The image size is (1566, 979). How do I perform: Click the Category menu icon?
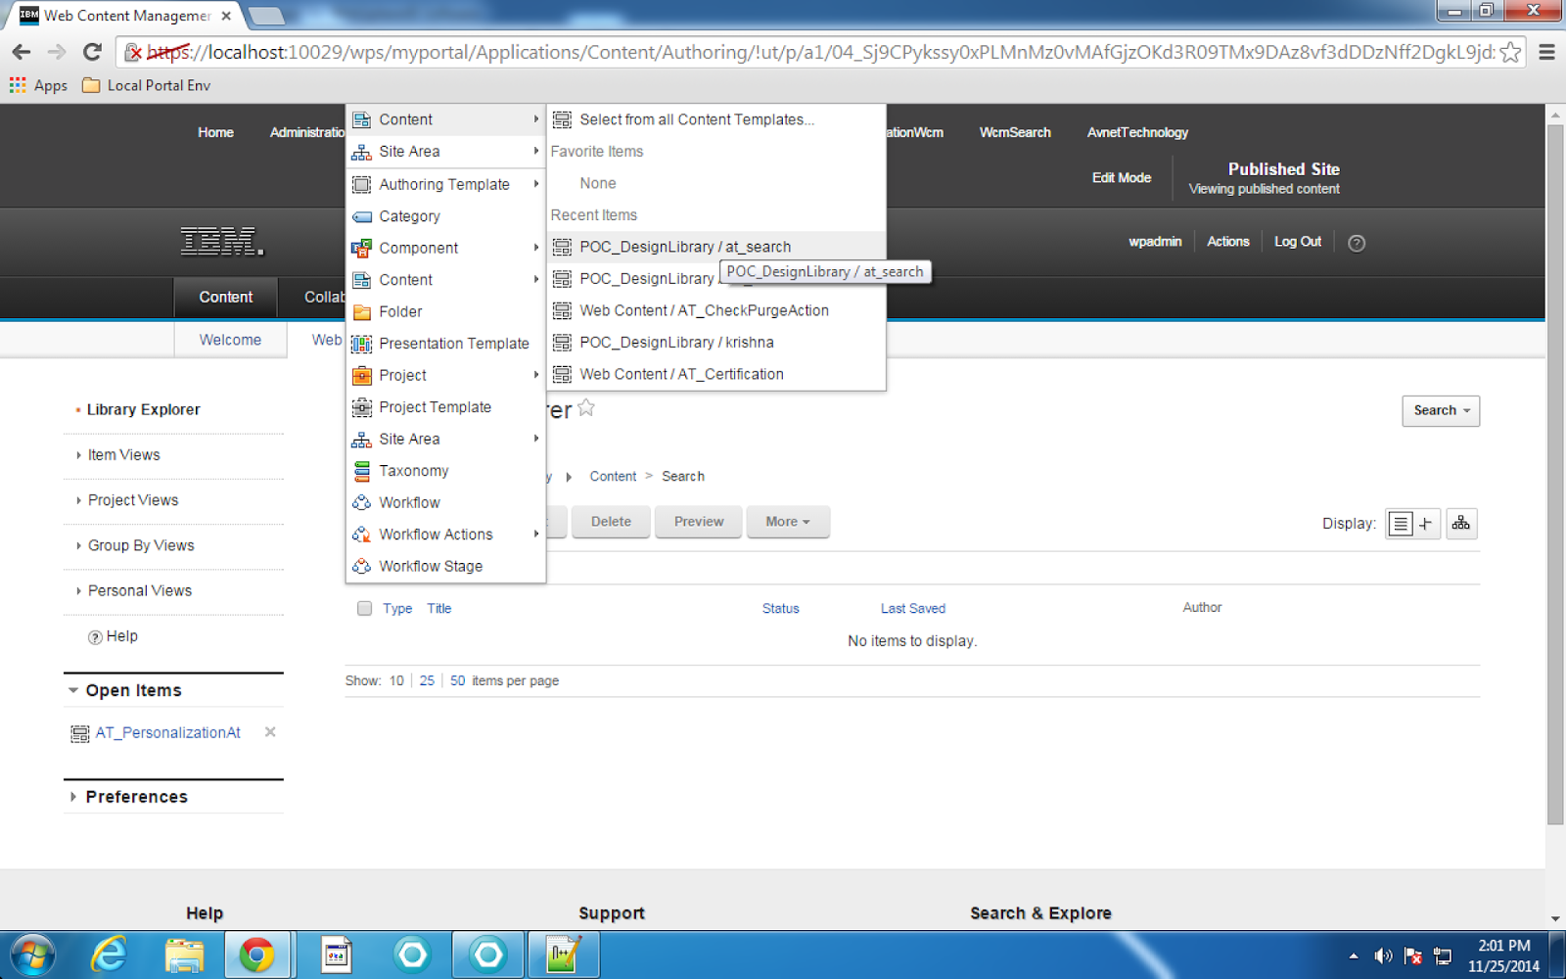pos(361,216)
